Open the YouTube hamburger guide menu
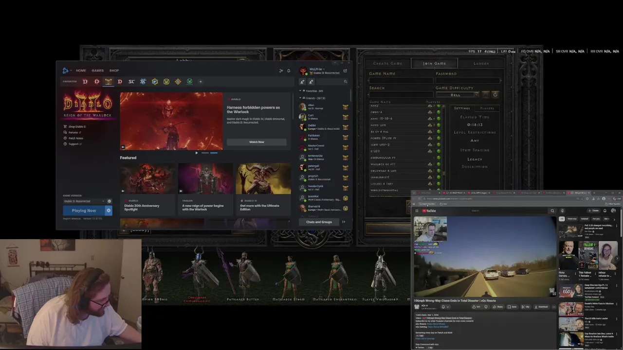Screen dimensions: 623x350 [417, 210]
